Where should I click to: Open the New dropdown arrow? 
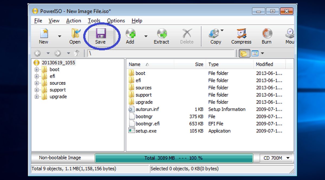(60, 36)
